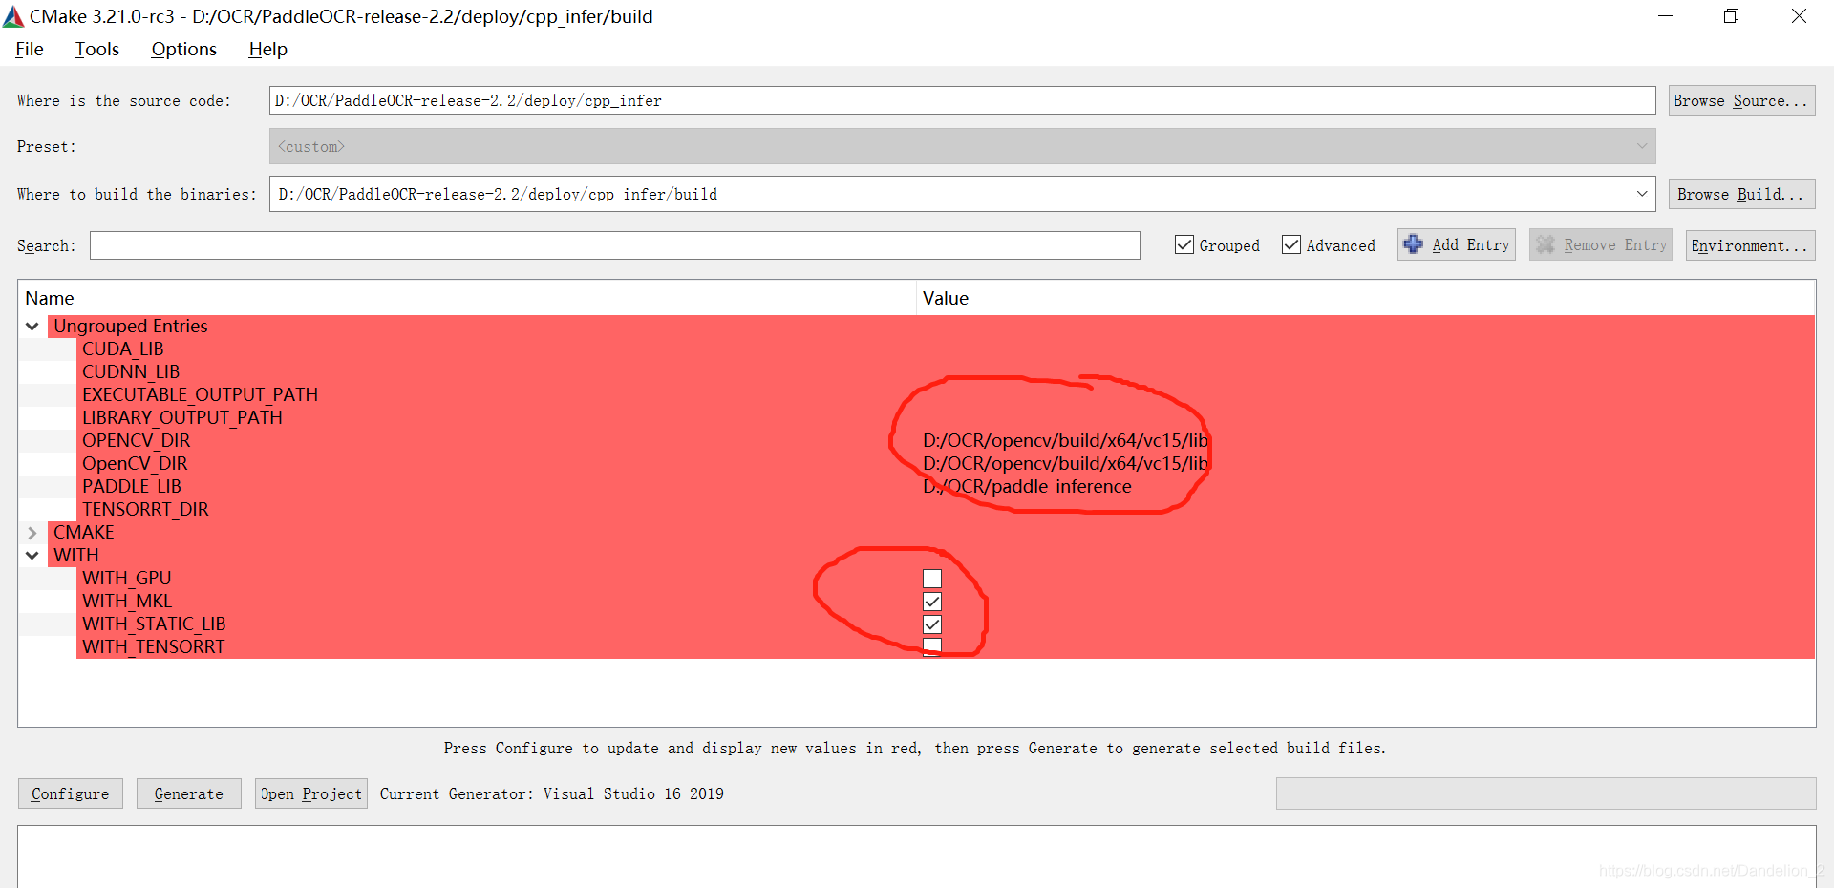Open the Tools menu
Screen dimensions: 1834x888
coord(96,49)
